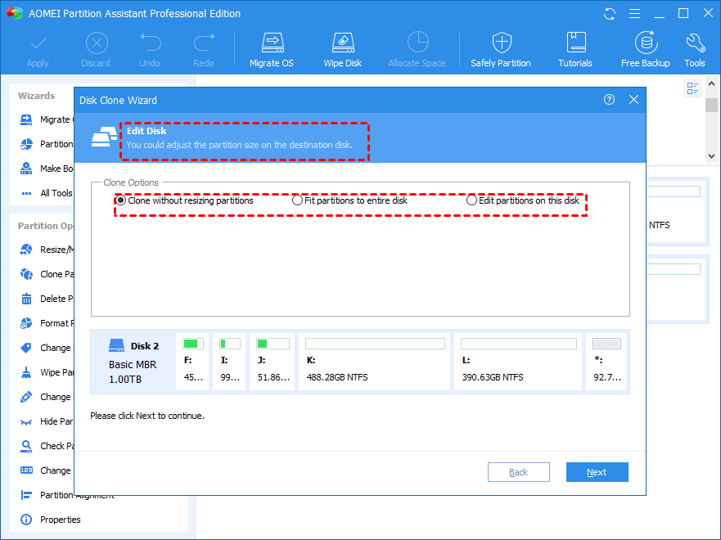This screenshot has width=721, height=540.
Task: Click the refresh icon in the title bar
Action: pyautogui.click(x=610, y=14)
